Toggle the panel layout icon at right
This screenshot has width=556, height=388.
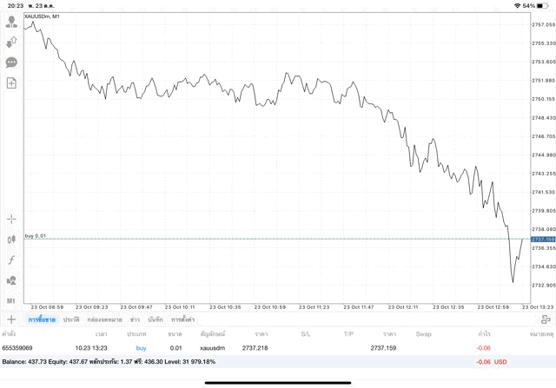546,319
